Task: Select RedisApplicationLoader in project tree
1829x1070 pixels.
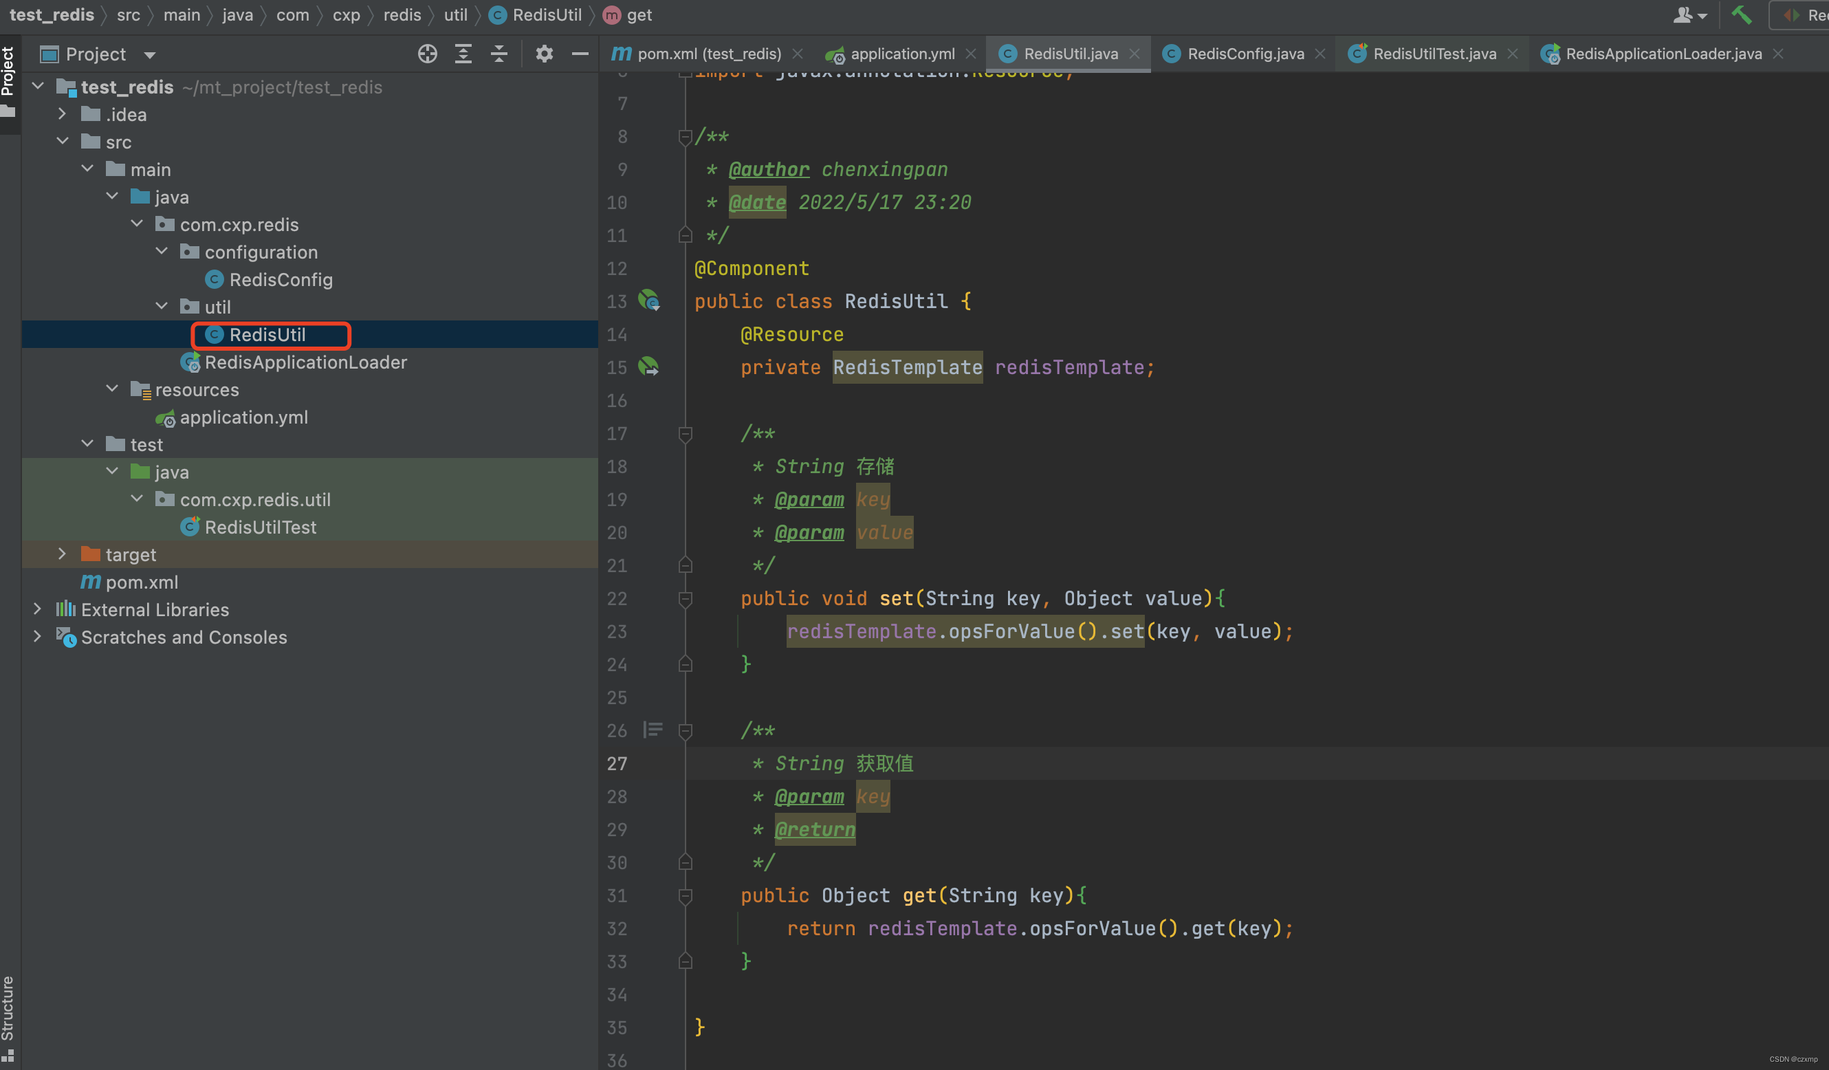Action: [x=305, y=362]
